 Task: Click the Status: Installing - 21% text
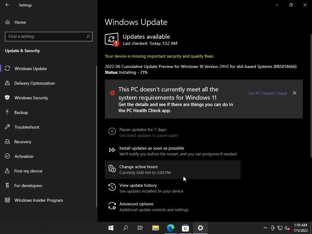point(126,72)
